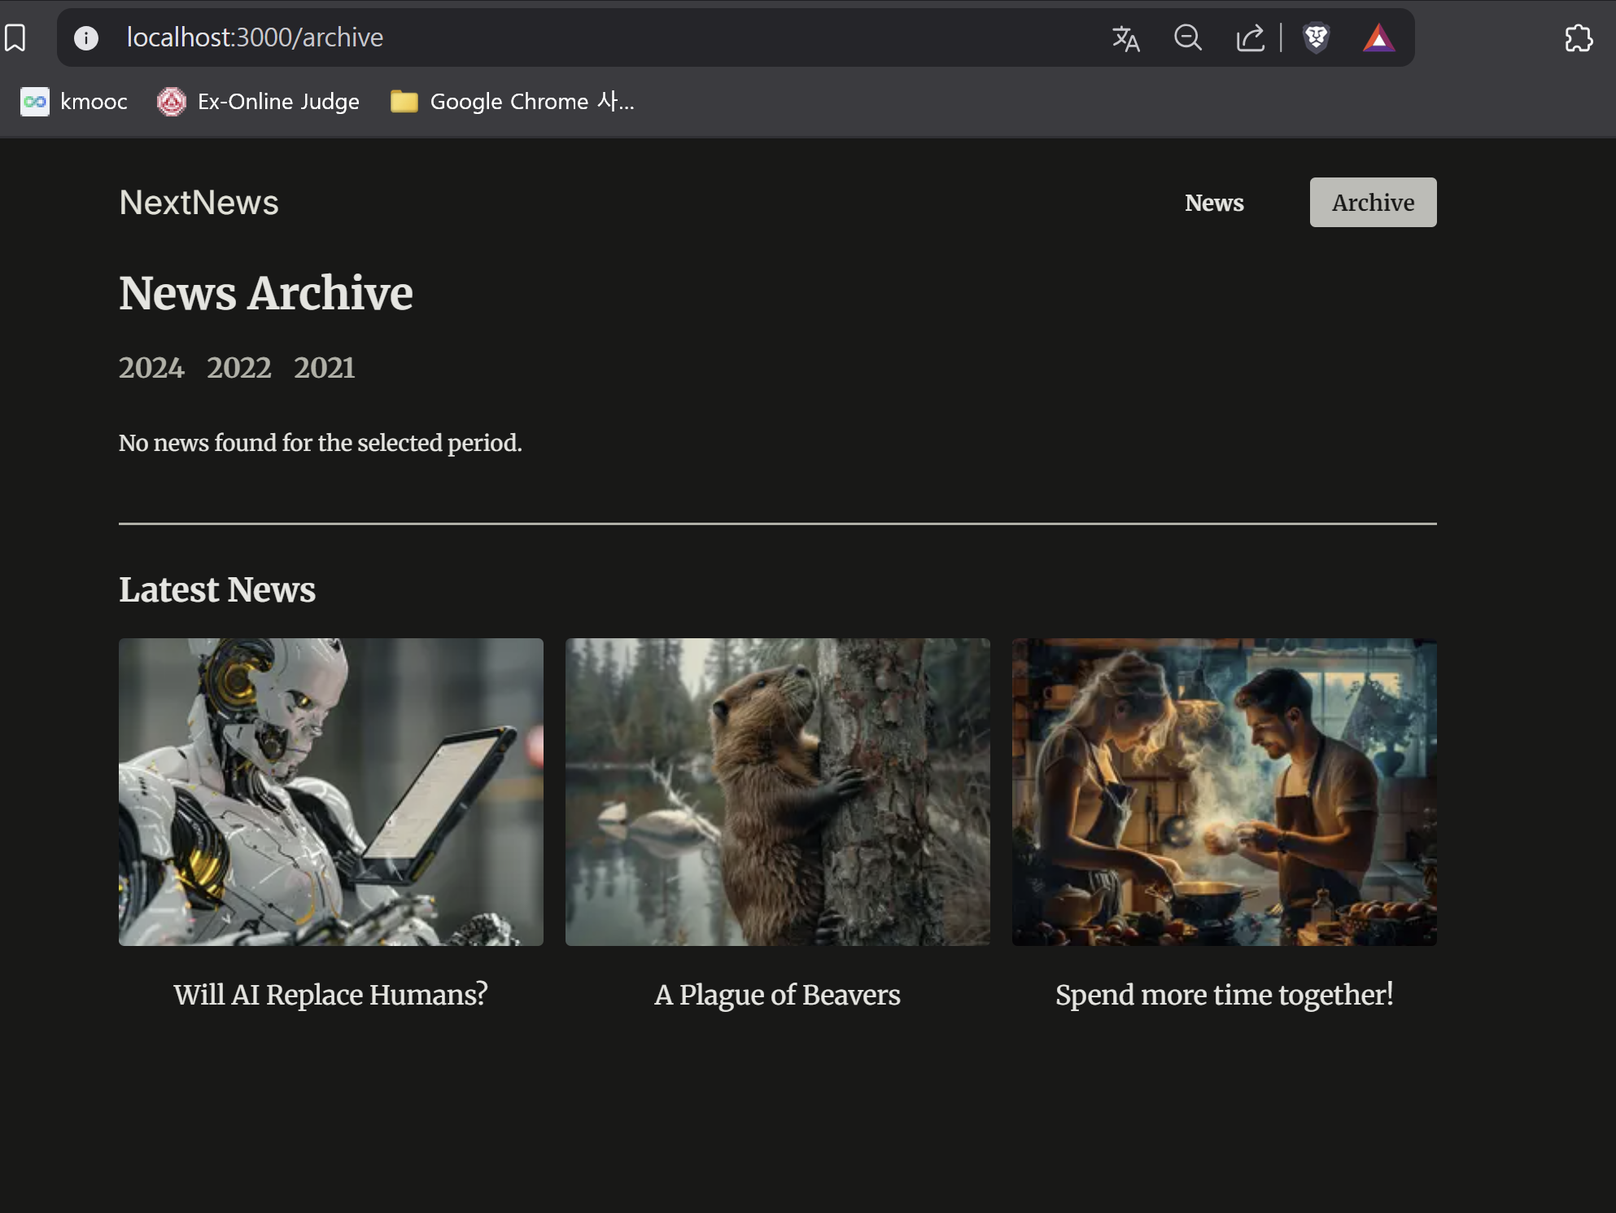Click the address bar URL field
This screenshot has width=1616, height=1213.
(x=570, y=37)
